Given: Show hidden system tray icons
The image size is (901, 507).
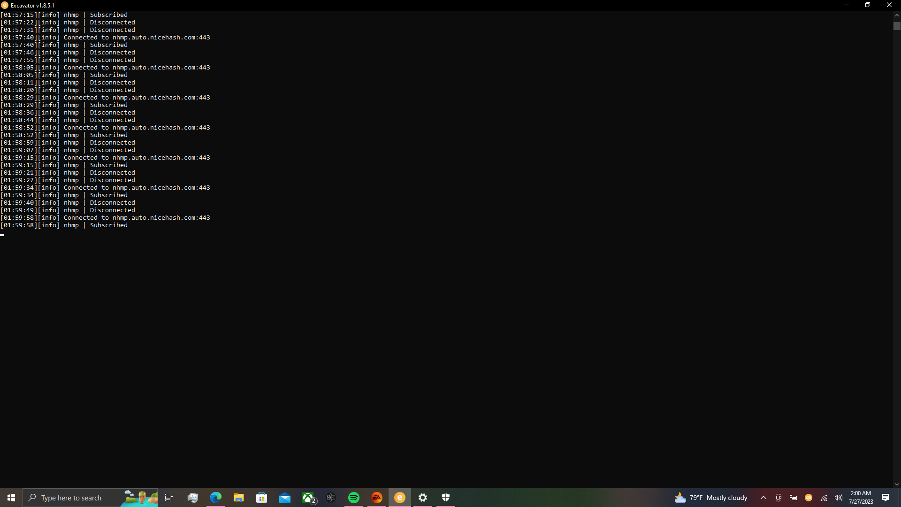Looking at the screenshot, I should pyautogui.click(x=763, y=498).
